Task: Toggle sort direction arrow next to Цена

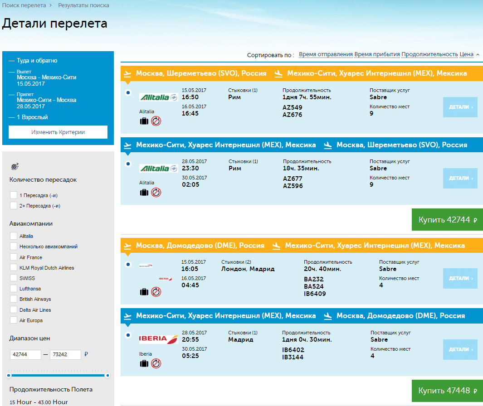Action: [x=478, y=55]
